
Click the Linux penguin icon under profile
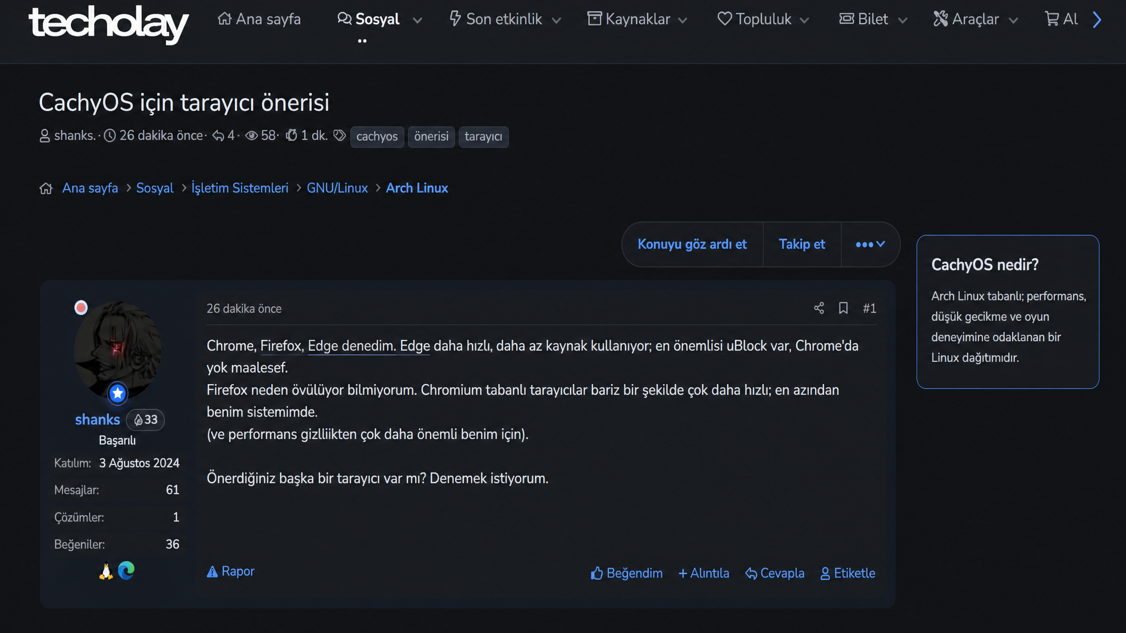pyautogui.click(x=106, y=571)
